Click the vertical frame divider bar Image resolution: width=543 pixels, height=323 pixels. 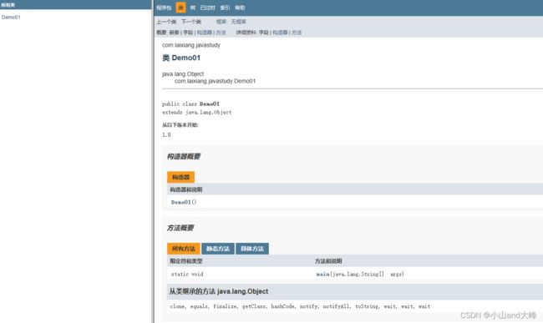[153, 162]
